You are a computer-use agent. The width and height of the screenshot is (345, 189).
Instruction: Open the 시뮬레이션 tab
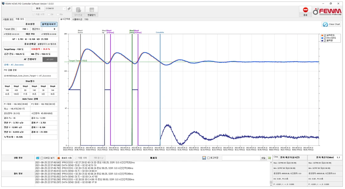(77, 19)
